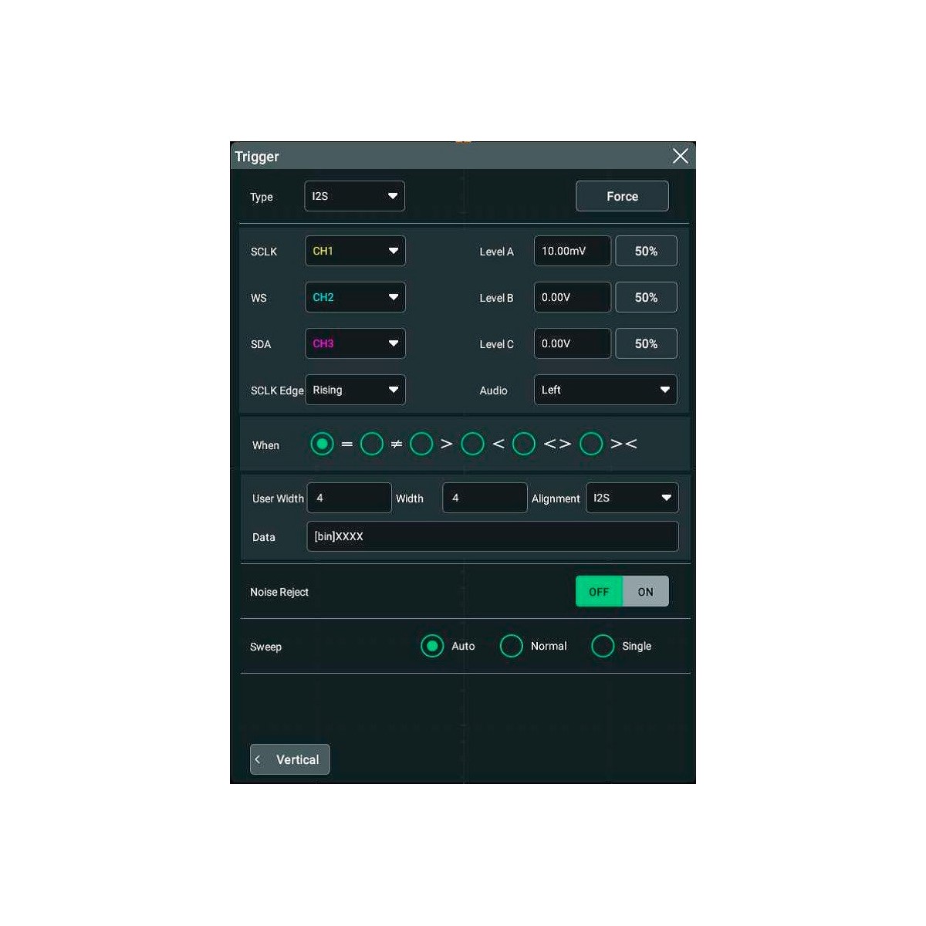Set Level C to 50%
The height and width of the screenshot is (926, 926).
coord(646,343)
